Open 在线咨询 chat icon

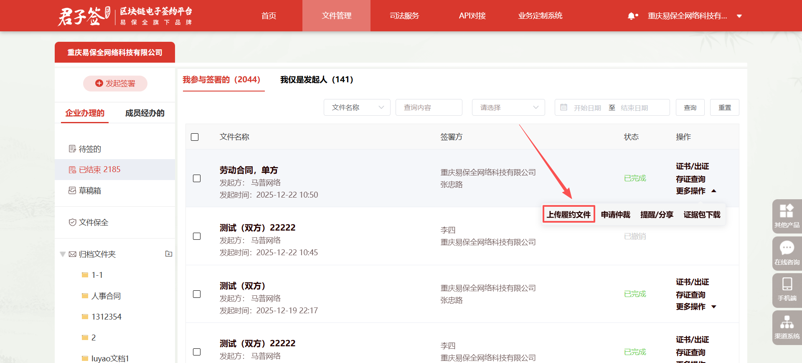coord(787,253)
